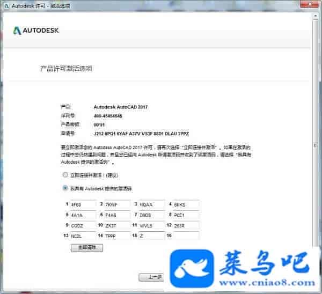Click the scrollbar up arrow
This screenshot has height=294, width=322.
point(316,16)
